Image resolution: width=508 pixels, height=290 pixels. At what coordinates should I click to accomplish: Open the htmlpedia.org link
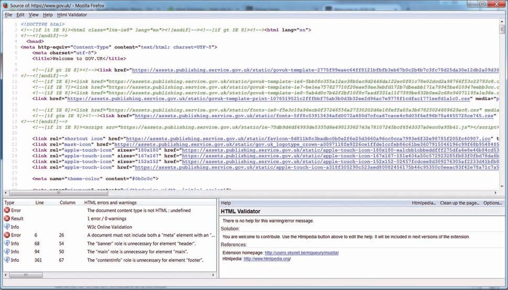(267, 259)
